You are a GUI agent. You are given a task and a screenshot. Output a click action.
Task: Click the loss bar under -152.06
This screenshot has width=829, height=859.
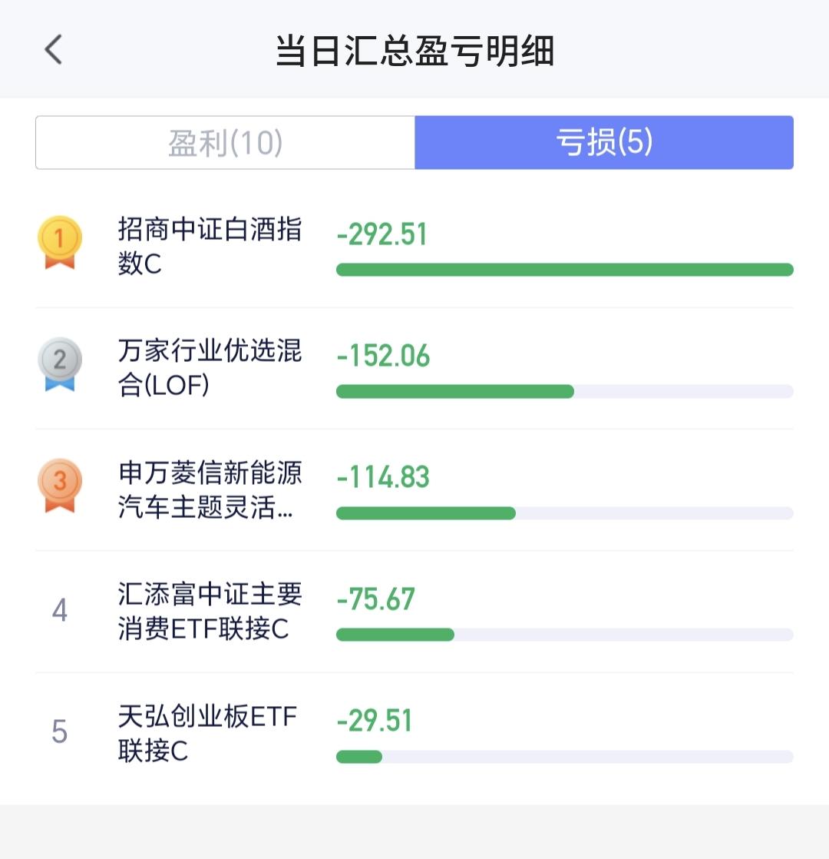click(x=455, y=391)
